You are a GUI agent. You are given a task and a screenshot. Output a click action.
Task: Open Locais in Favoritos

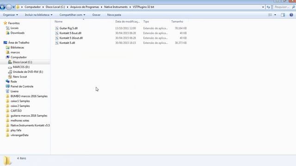coord(14,28)
